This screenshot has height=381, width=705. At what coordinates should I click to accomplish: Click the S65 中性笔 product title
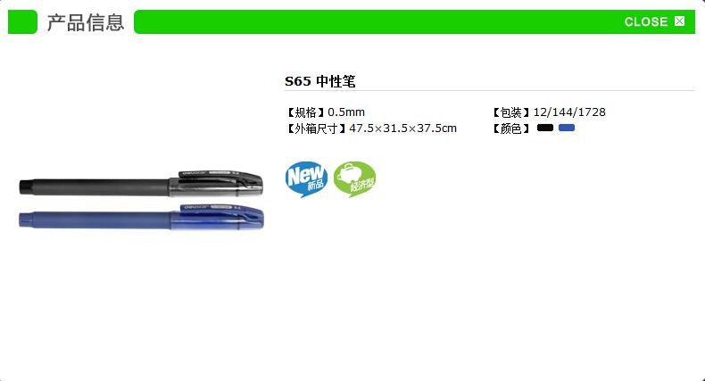pos(320,81)
